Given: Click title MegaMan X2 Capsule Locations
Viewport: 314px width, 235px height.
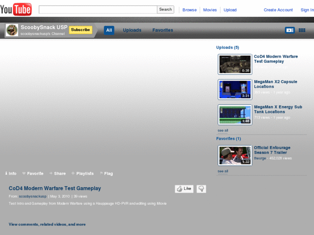Looking at the screenshot, I should 276,84.
